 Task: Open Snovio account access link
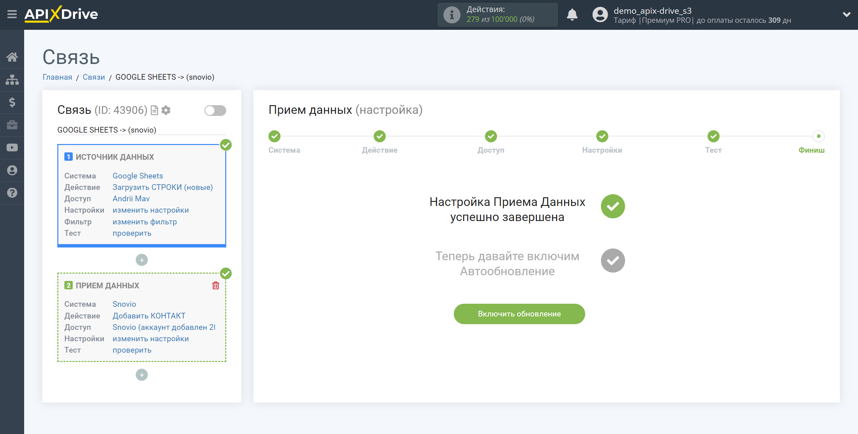pos(164,327)
